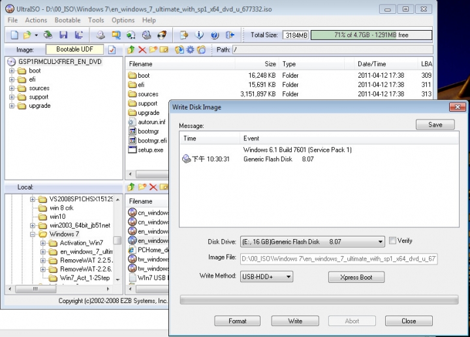Click the blue Info balloon icon
This screenshot has width=470, height=337.
pyautogui.click(x=199, y=35)
